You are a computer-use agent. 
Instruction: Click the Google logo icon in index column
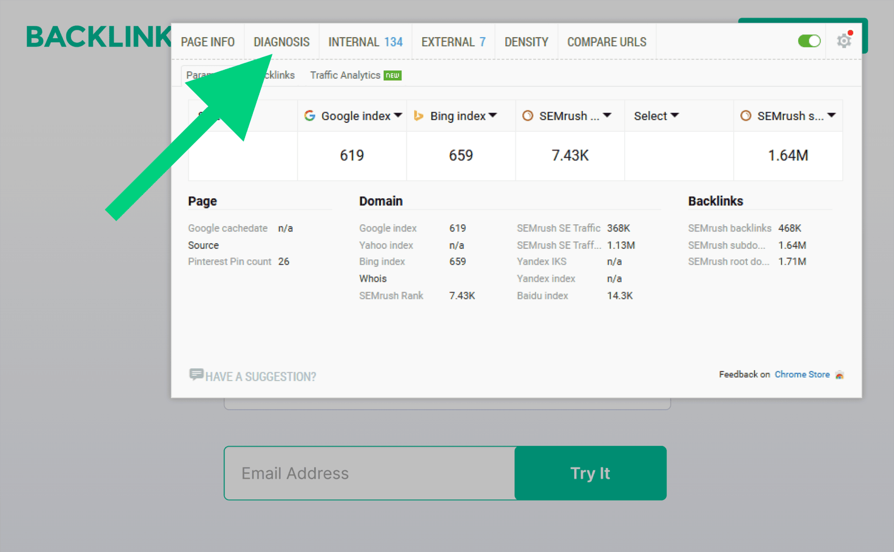coord(310,116)
